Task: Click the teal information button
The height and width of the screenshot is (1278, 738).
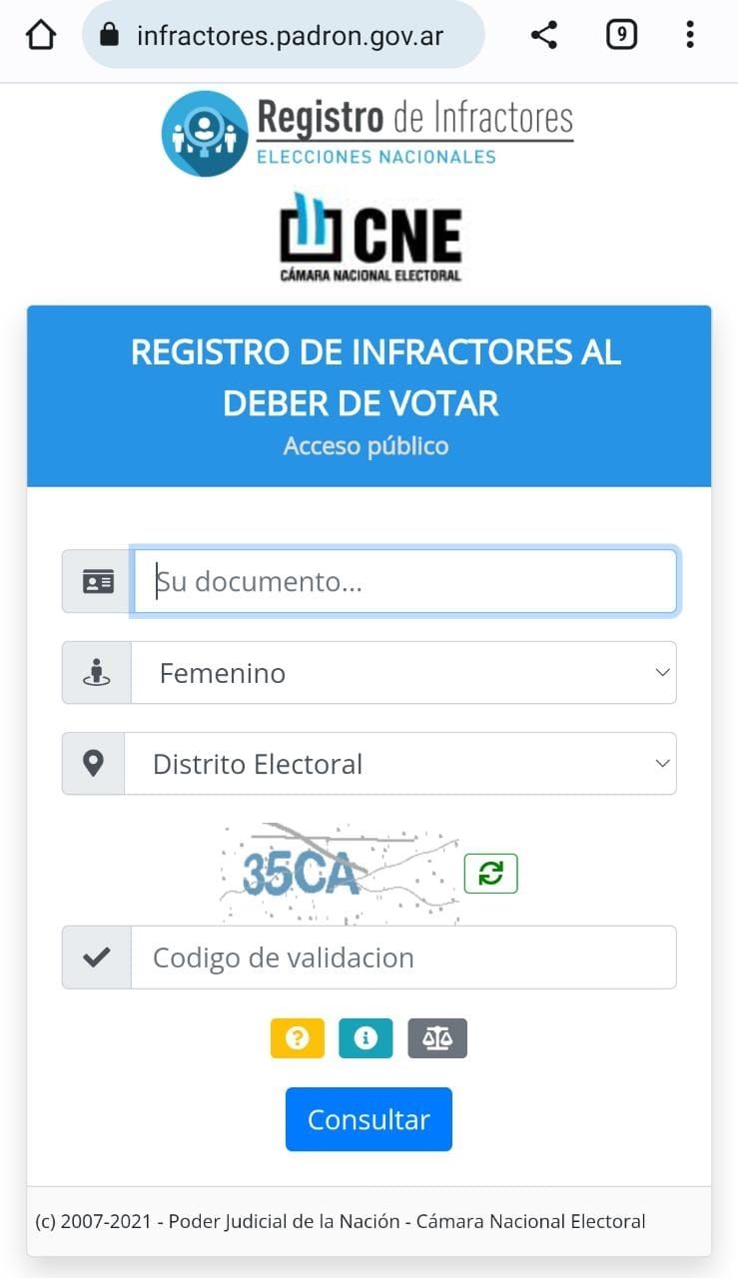Action: 366,1038
